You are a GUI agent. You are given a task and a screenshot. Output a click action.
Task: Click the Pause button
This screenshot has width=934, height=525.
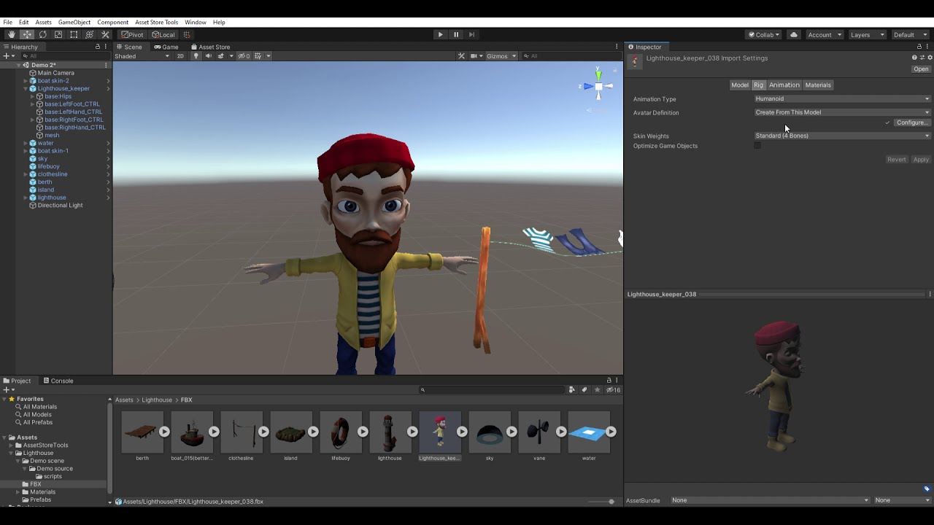coord(456,34)
